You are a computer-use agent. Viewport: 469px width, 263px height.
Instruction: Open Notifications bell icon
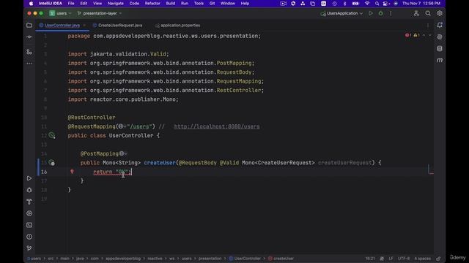(440, 26)
